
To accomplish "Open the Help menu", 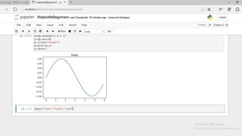I will click(x=84, y=25).
